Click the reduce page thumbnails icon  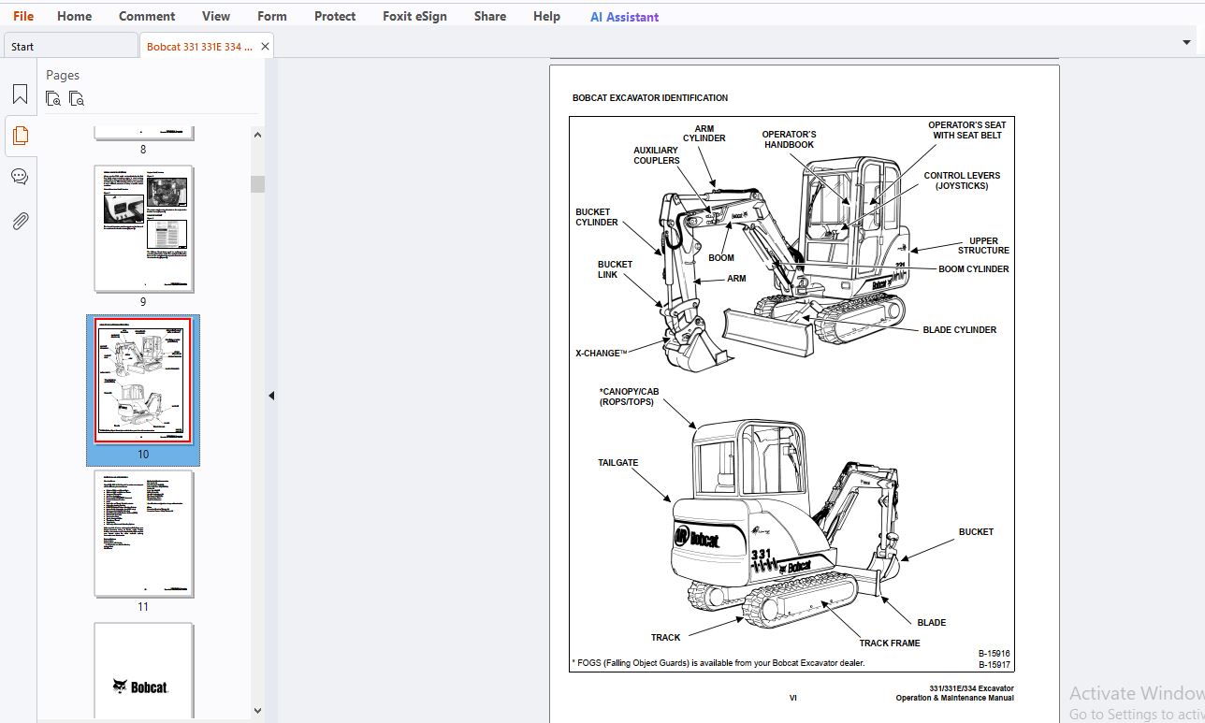[x=77, y=98]
